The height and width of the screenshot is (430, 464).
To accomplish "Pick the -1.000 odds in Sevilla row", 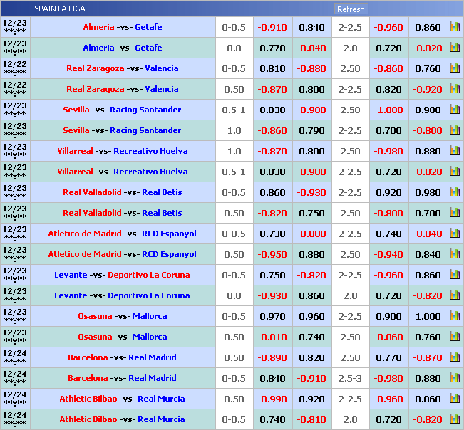I will click(x=388, y=110).
